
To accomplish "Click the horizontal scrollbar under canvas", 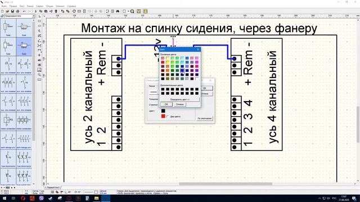I will 226,183.
